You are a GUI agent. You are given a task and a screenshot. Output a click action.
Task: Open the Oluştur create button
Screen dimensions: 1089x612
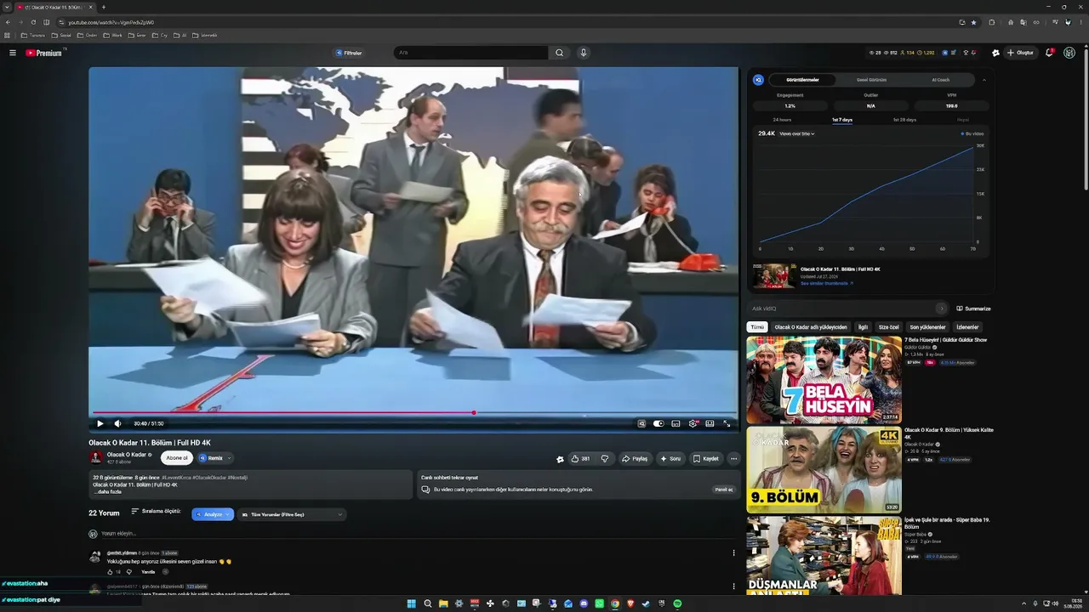coord(1020,53)
